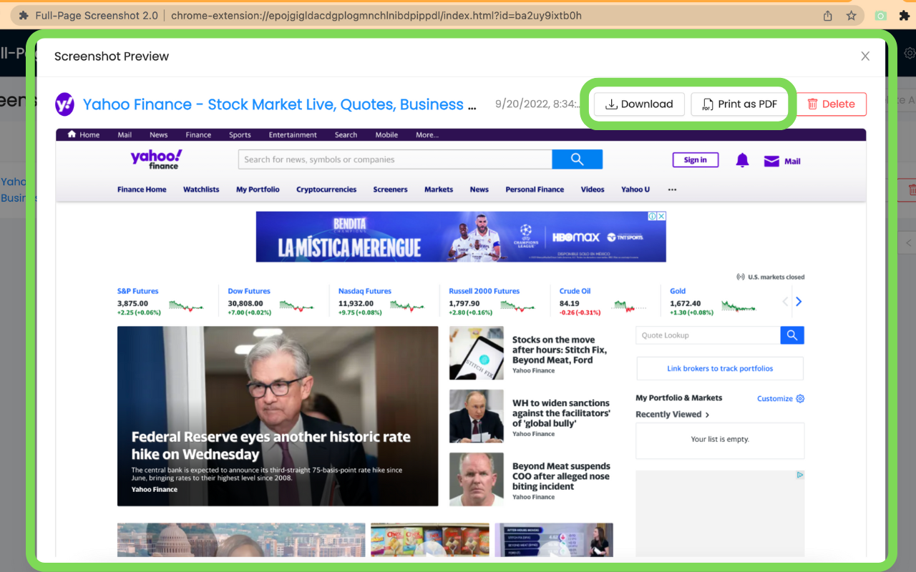Close the banner ad with X icon
The height and width of the screenshot is (572, 916).
pyautogui.click(x=662, y=216)
